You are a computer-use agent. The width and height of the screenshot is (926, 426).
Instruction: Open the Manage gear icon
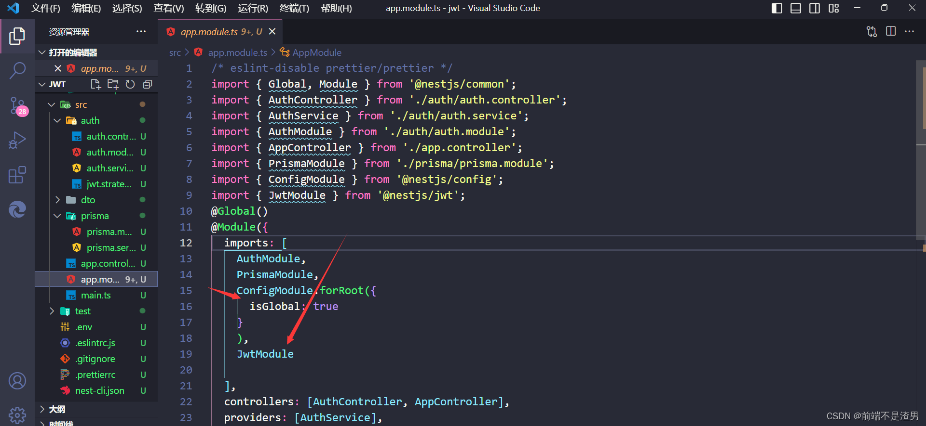(17, 414)
